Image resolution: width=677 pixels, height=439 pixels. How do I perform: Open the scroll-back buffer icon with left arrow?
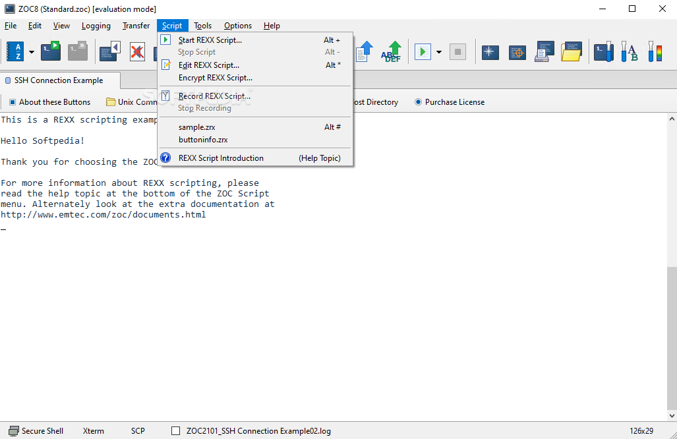[x=109, y=51]
